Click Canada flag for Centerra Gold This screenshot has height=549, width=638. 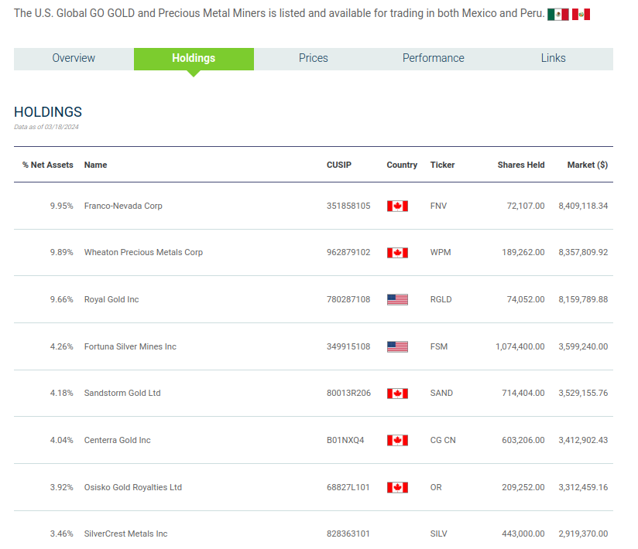tap(397, 441)
